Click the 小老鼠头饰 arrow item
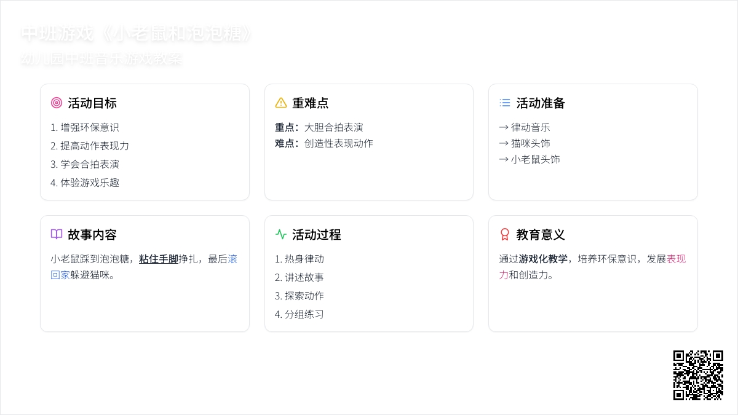 (x=530, y=160)
